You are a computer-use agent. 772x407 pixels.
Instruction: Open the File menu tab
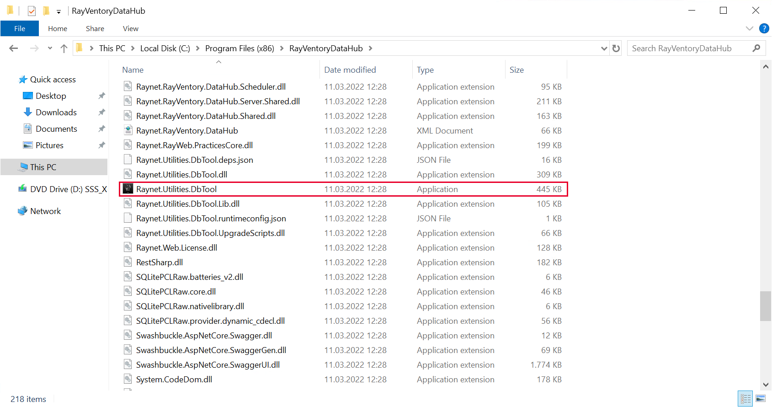click(x=20, y=28)
